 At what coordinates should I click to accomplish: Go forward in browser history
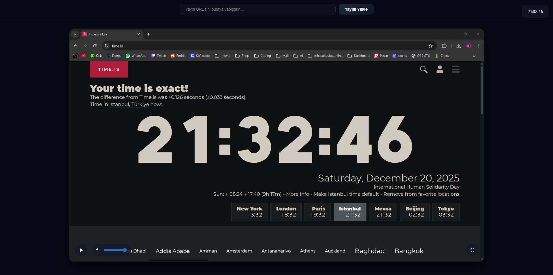coord(85,46)
